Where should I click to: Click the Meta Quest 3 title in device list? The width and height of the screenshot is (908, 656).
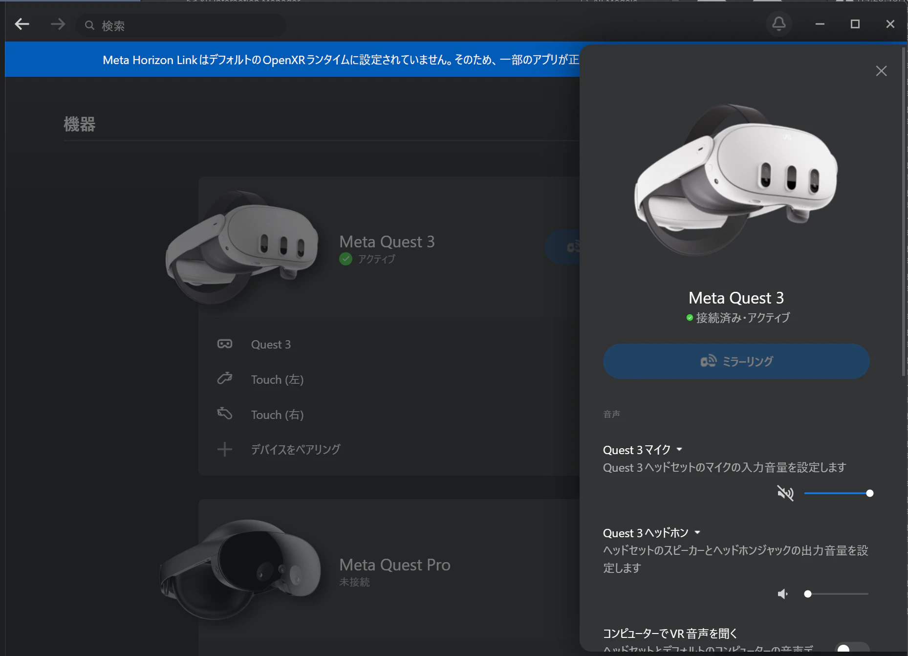point(387,241)
